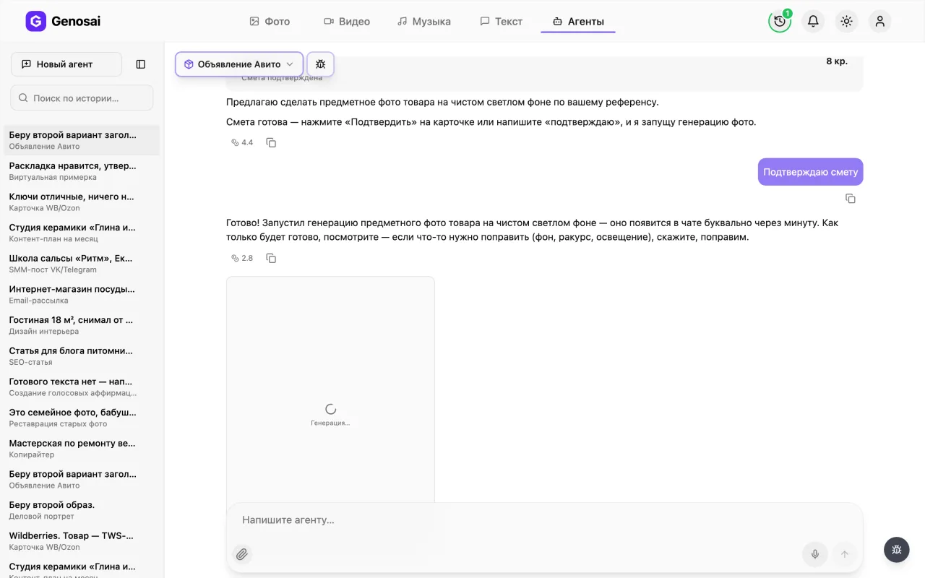Collapse the sidebar panel icon
The image size is (925, 578).
[x=141, y=64]
